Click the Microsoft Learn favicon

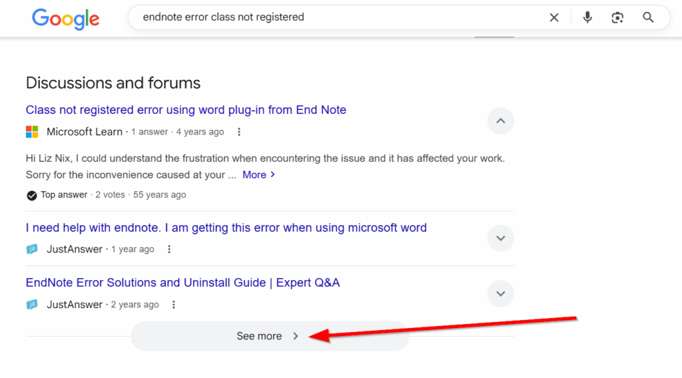click(x=32, y=132)
